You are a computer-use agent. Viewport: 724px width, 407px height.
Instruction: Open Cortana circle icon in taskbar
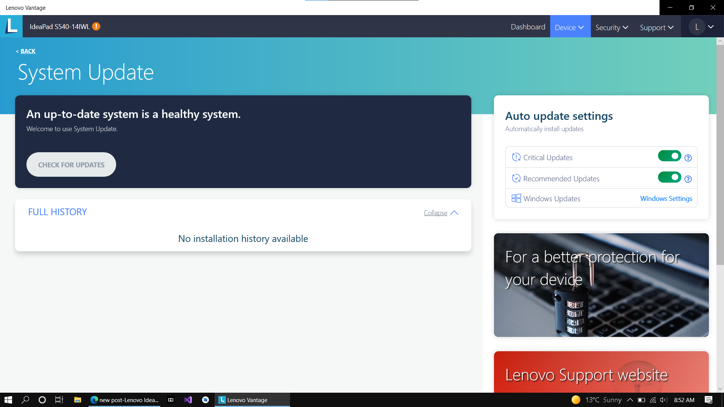point(42,400)
